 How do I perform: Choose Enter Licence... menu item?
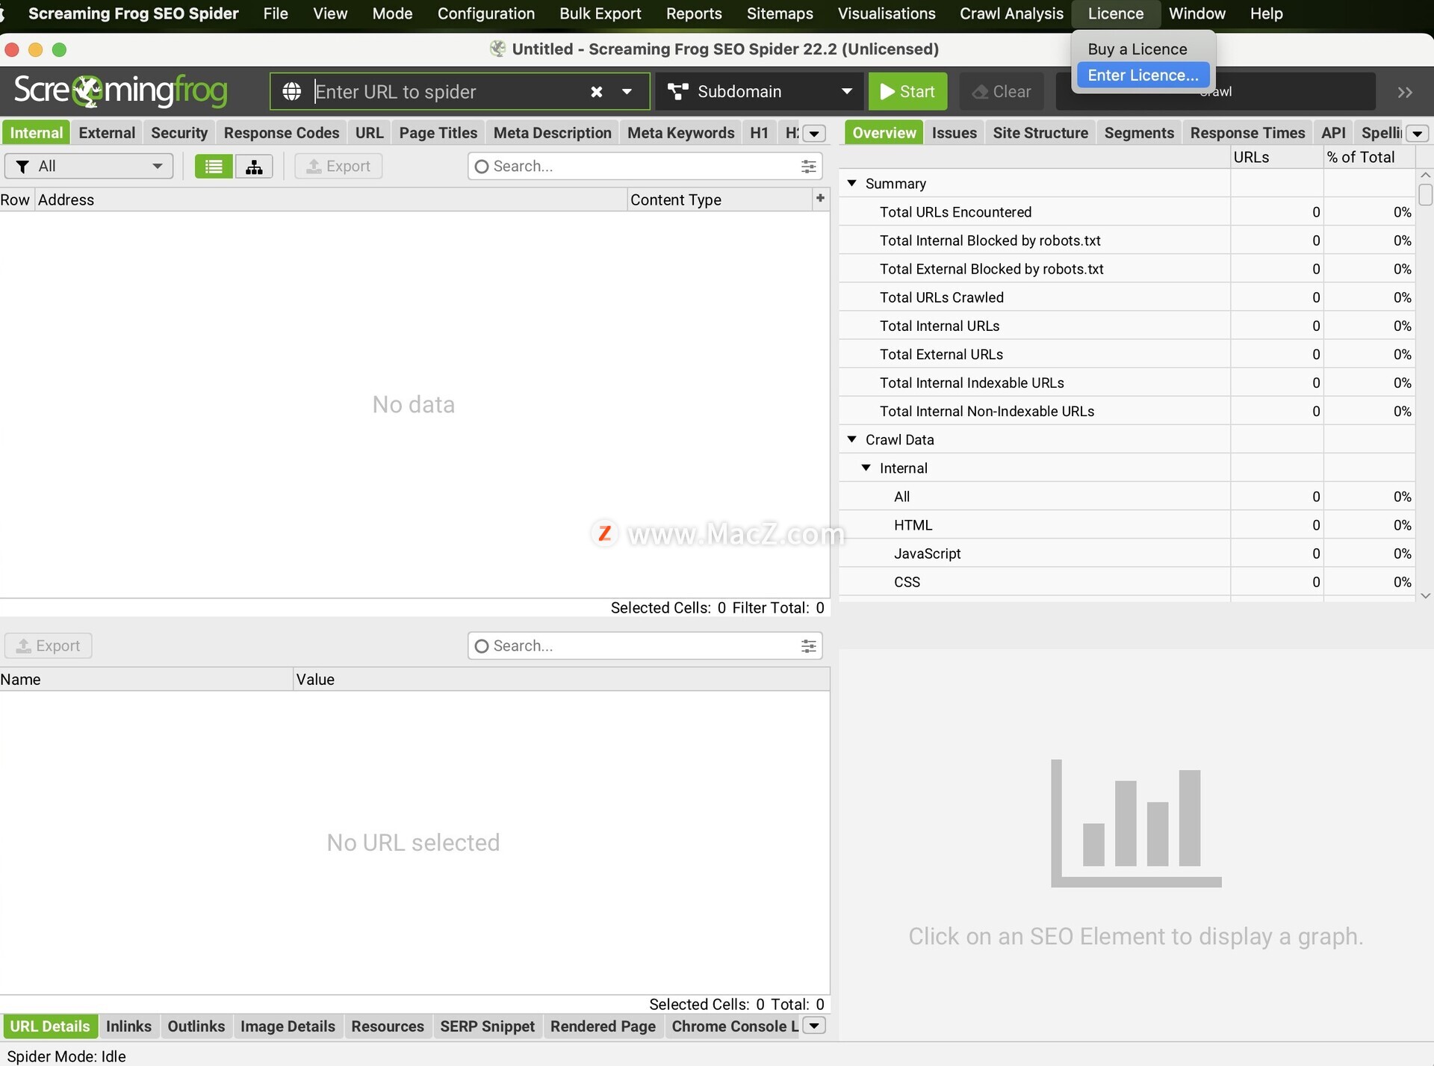(1143, 75)
